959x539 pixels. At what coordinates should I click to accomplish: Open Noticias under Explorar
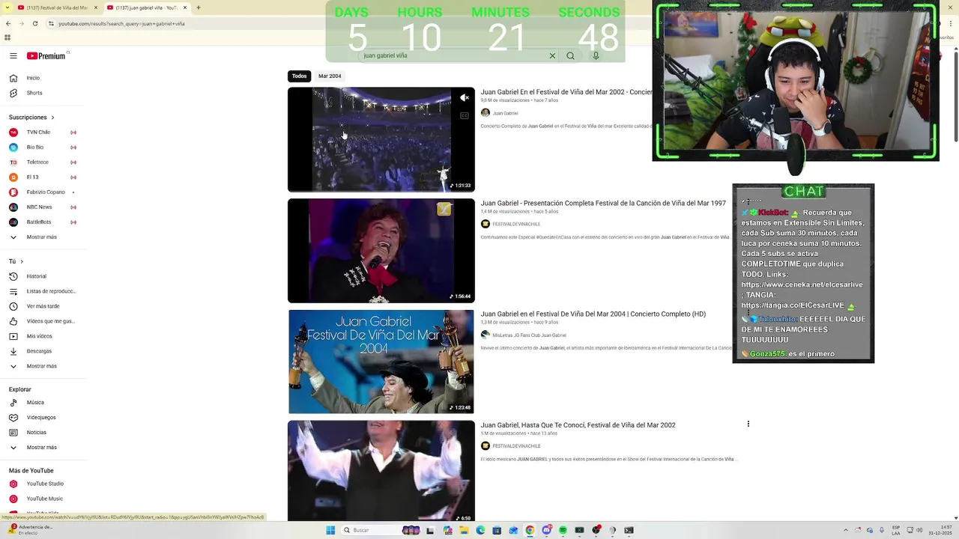tap(36, 433)
